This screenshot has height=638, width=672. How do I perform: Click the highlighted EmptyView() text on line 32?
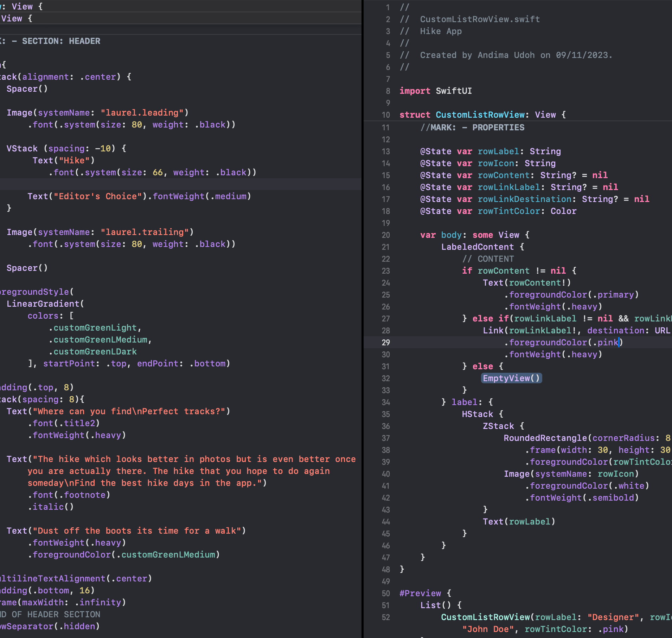[x=511, y=378]
